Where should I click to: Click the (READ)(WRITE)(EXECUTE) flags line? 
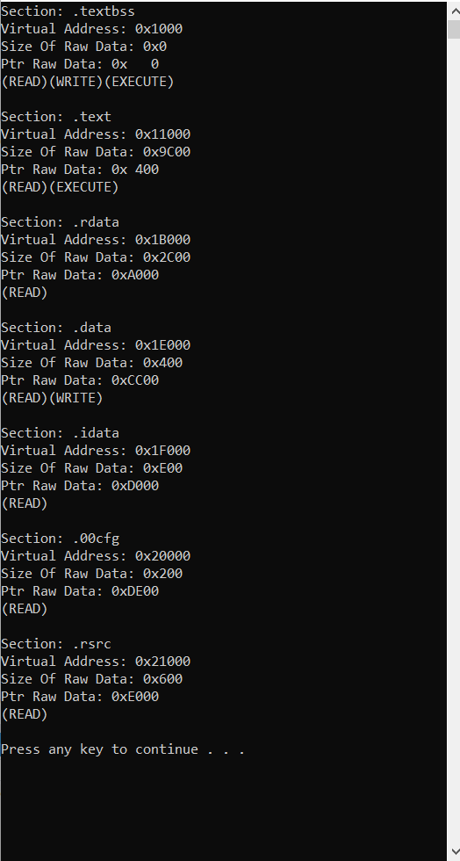tap(87, 82)
